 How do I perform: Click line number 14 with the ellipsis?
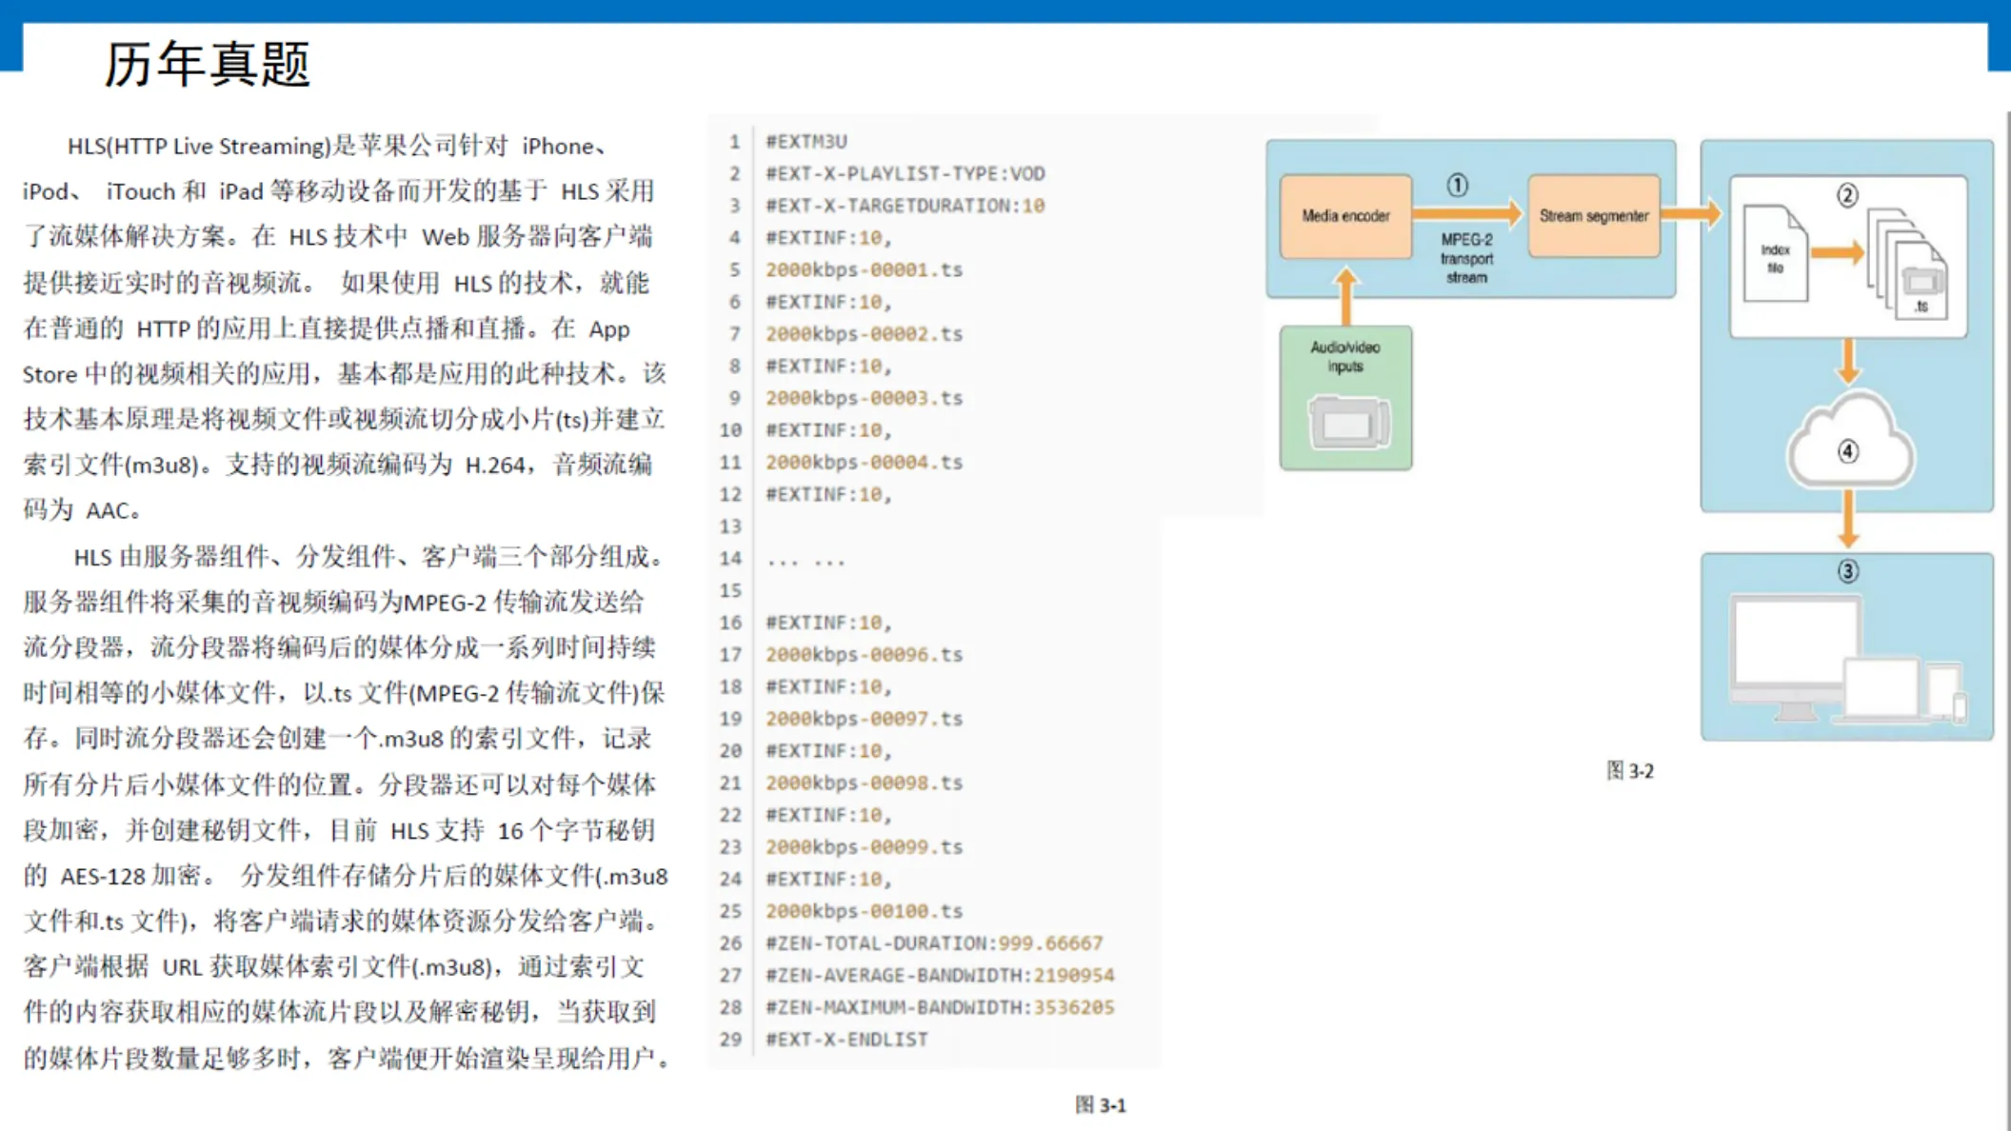pos(782,559)
